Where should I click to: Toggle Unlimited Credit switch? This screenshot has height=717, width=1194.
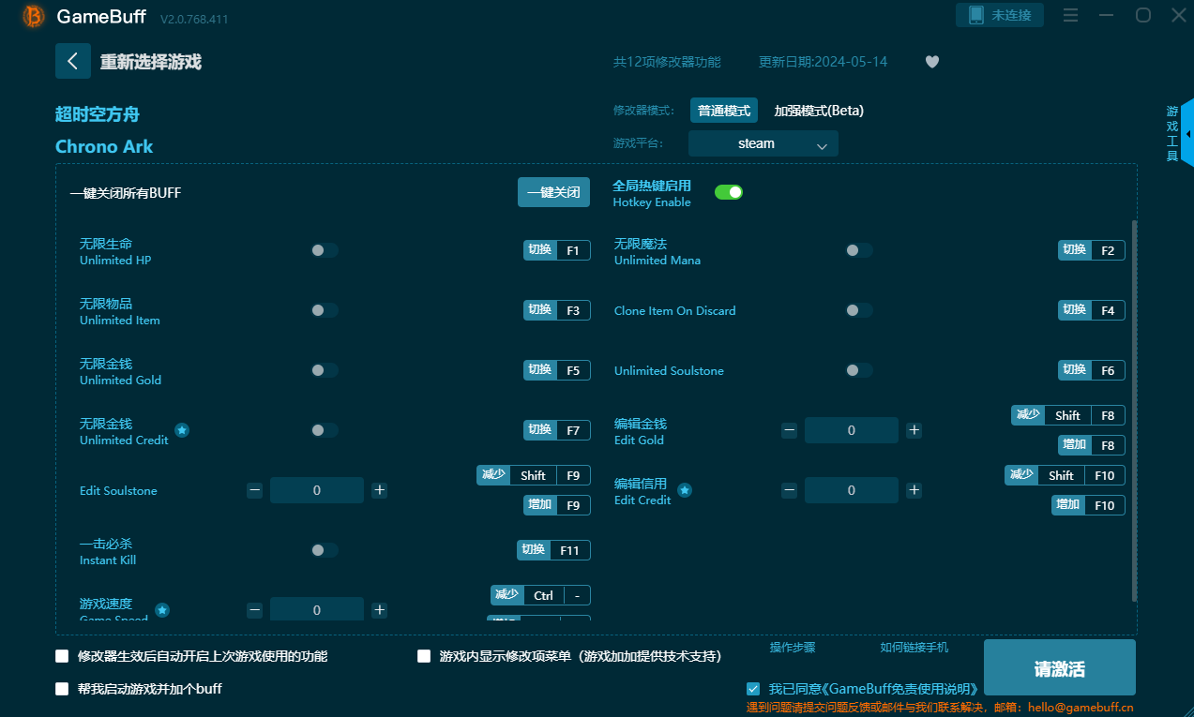[325, 430]
